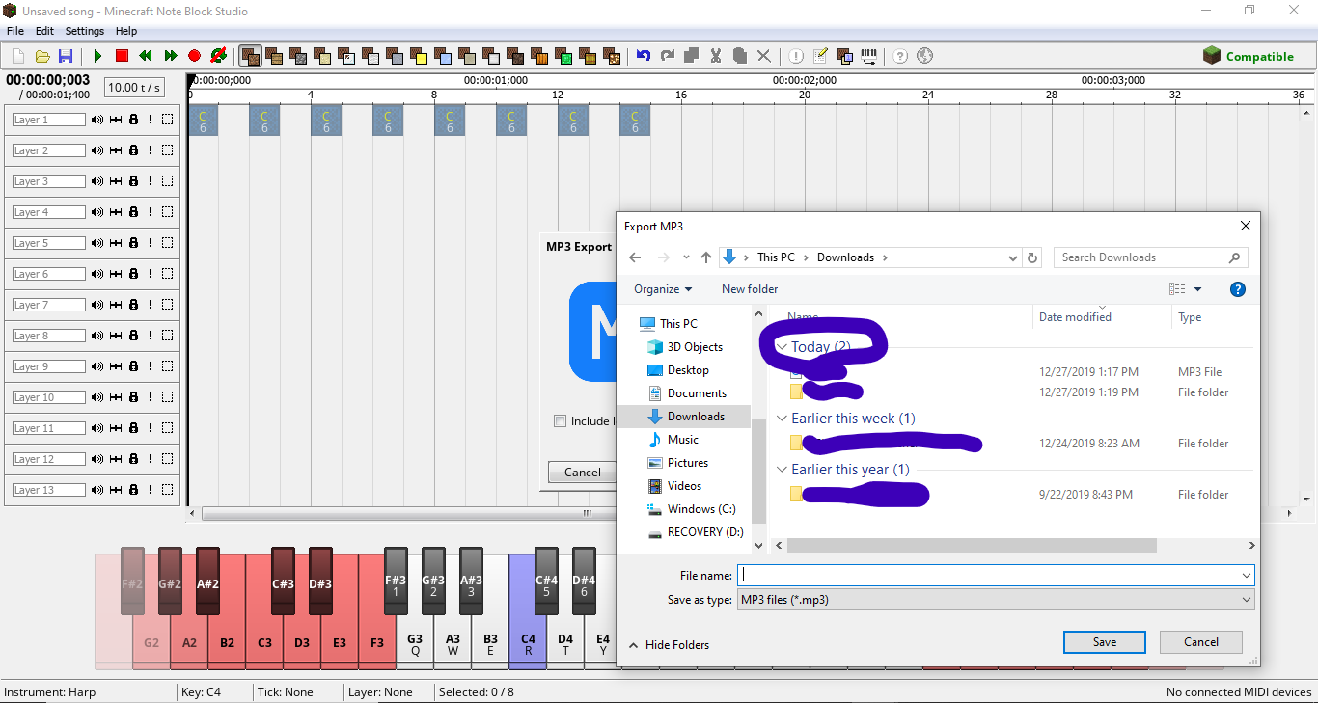The width and height of the screenshot is (1318, 703).
Task: Click the MIDI keyboard icon in the toolbar
Action: [867, 55]
